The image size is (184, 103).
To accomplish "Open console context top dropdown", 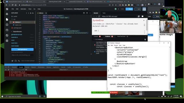I will [17, 70].
